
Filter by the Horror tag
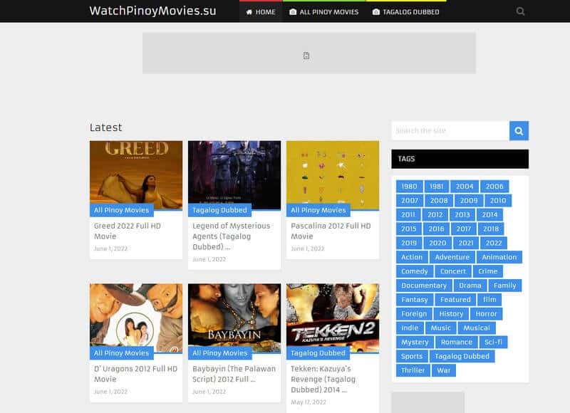click(x=486, y=314)
